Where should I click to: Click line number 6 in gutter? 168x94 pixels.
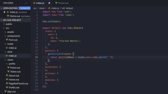pyautogui.click(x=37, y=28)
